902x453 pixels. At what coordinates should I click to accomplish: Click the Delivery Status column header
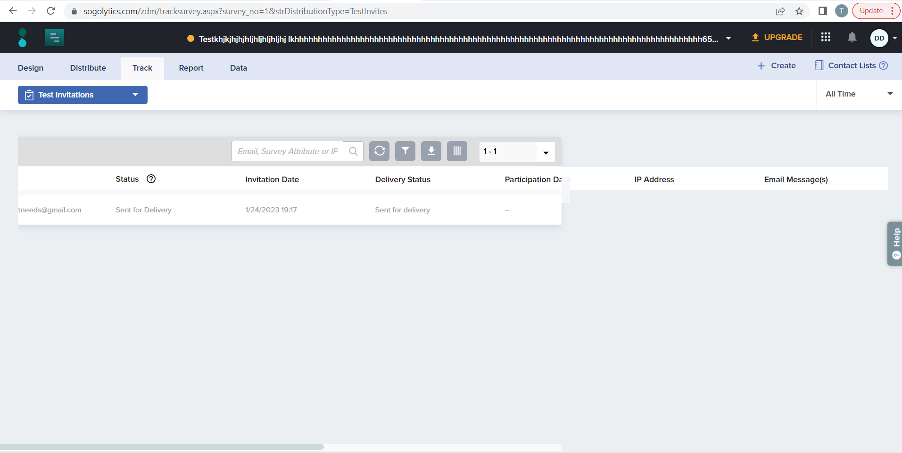click(403, 179)
